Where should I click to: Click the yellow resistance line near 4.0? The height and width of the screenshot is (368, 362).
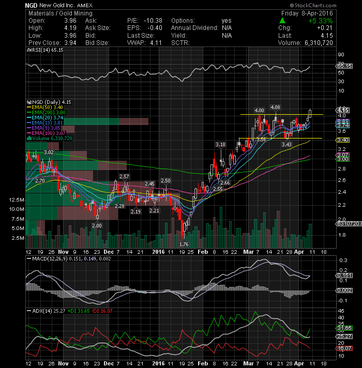pos(282,115)
